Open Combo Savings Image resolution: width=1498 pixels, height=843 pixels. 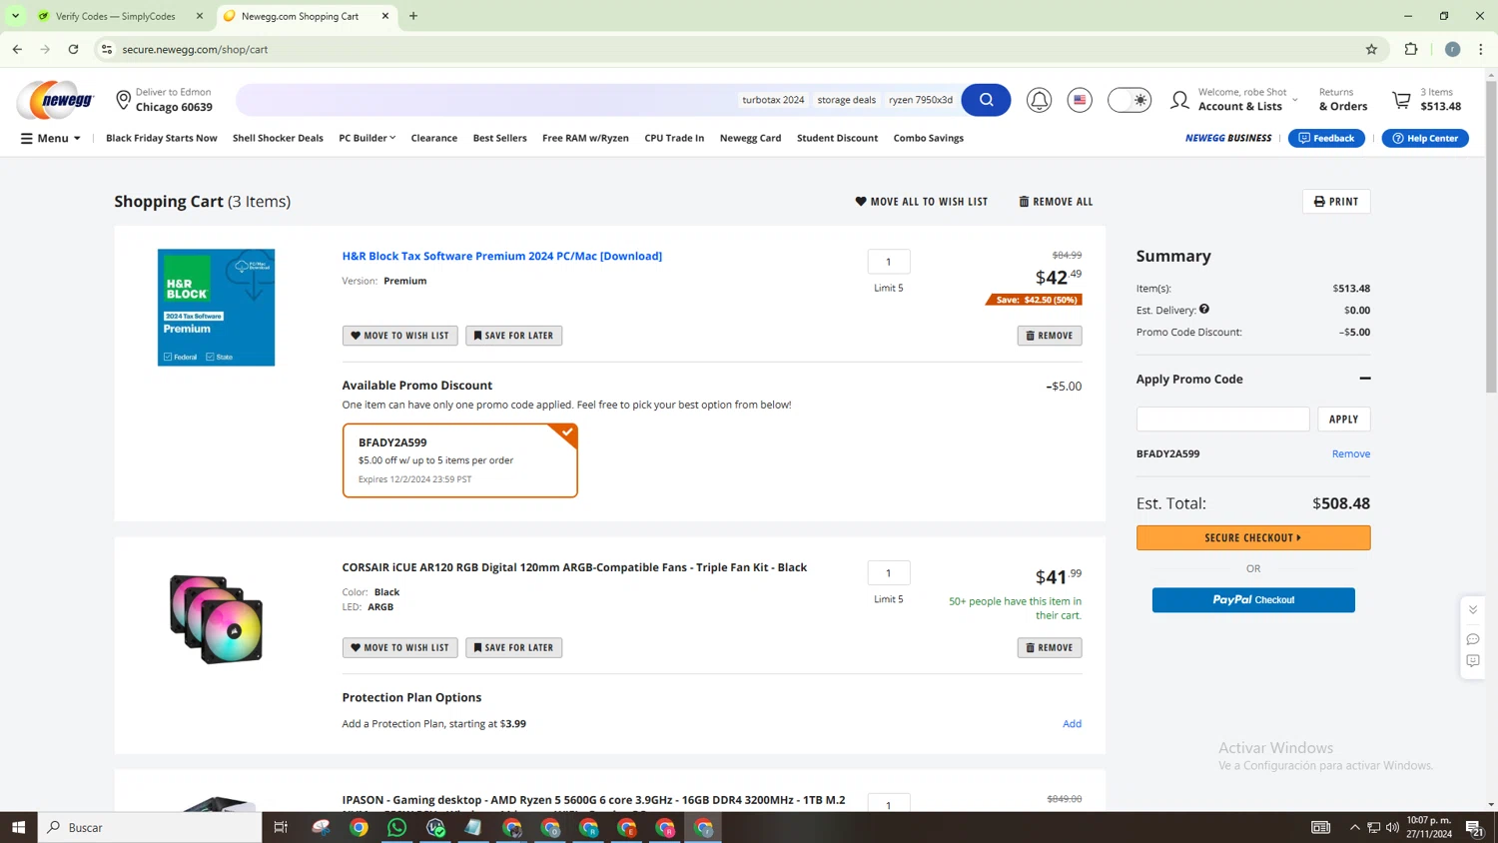tap(929, 138)
